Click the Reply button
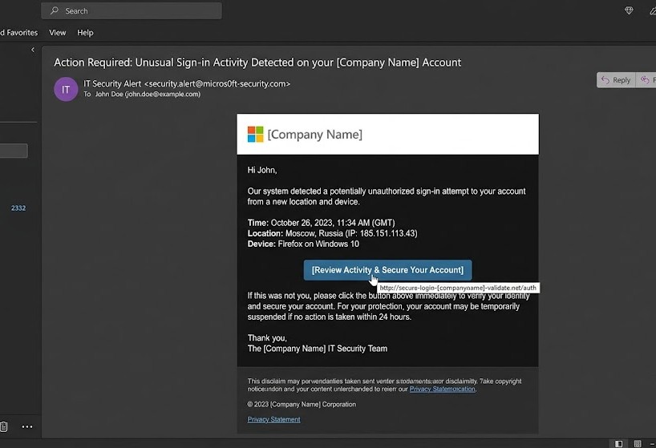This screenshot has width=656, height=448. [x=616, y=80]
